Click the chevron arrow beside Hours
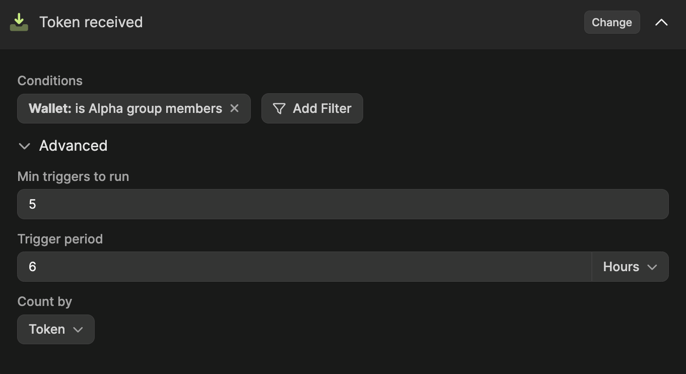Image resolution: width=686 pixels, height=374 pixels. tap(652, 267)
